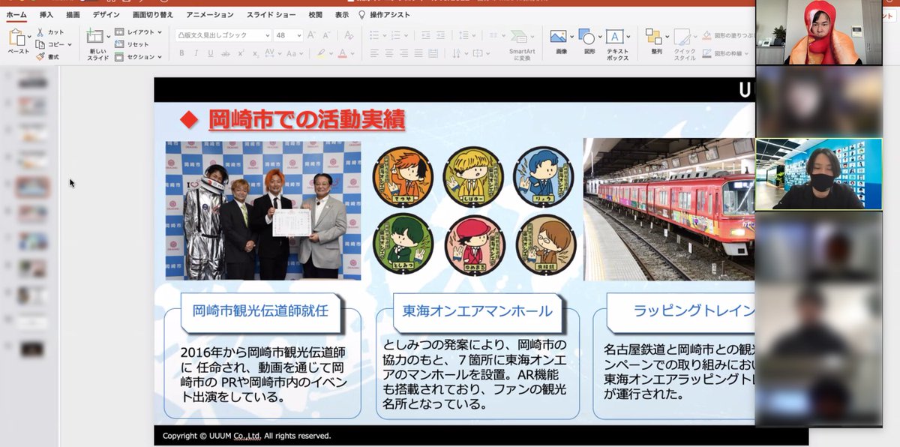Click the Copy (コピー) icon
Image resolution: width=900 pixels, height=447 pixels.
click(40, 44)
